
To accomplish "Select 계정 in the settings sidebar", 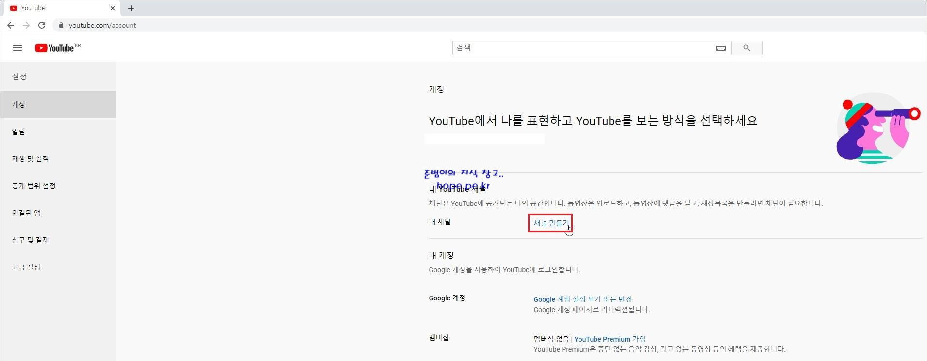I will pos(58,105).
